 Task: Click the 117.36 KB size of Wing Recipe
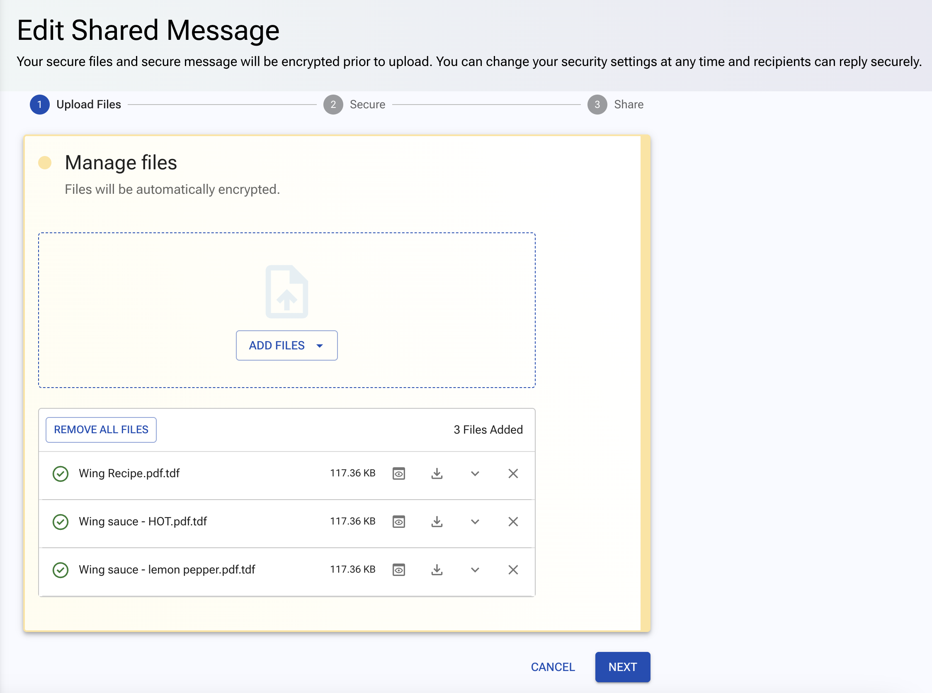(352, 473)
